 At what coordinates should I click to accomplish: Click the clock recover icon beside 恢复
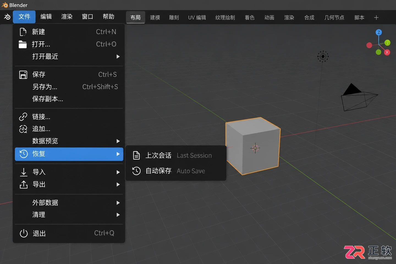click(24, 154)
